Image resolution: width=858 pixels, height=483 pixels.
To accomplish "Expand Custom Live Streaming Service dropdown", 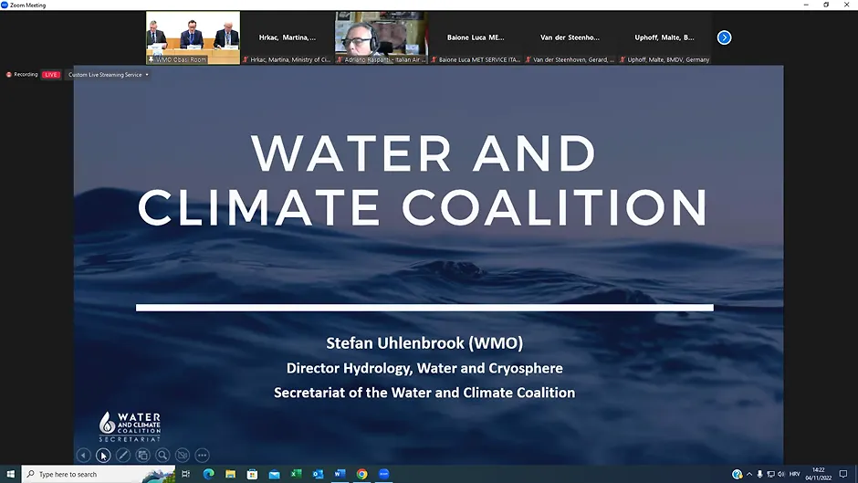I will coord(147,75).
